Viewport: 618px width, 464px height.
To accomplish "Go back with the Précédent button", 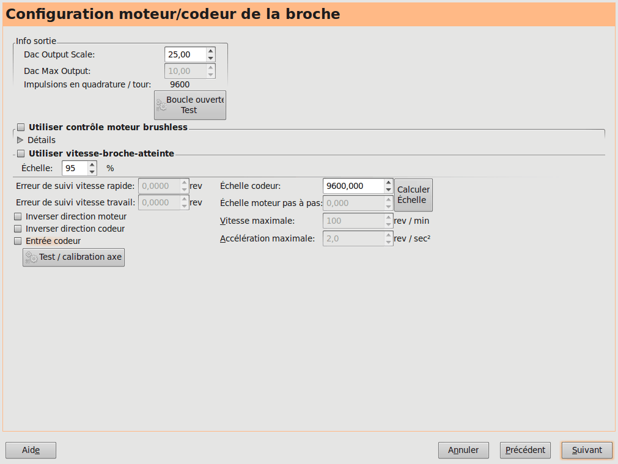I will point(525,450).
